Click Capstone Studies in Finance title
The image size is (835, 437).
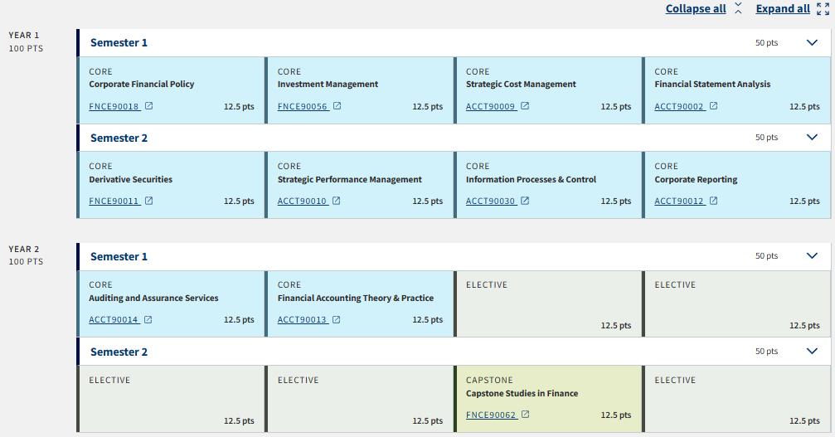tap(522, 393)
